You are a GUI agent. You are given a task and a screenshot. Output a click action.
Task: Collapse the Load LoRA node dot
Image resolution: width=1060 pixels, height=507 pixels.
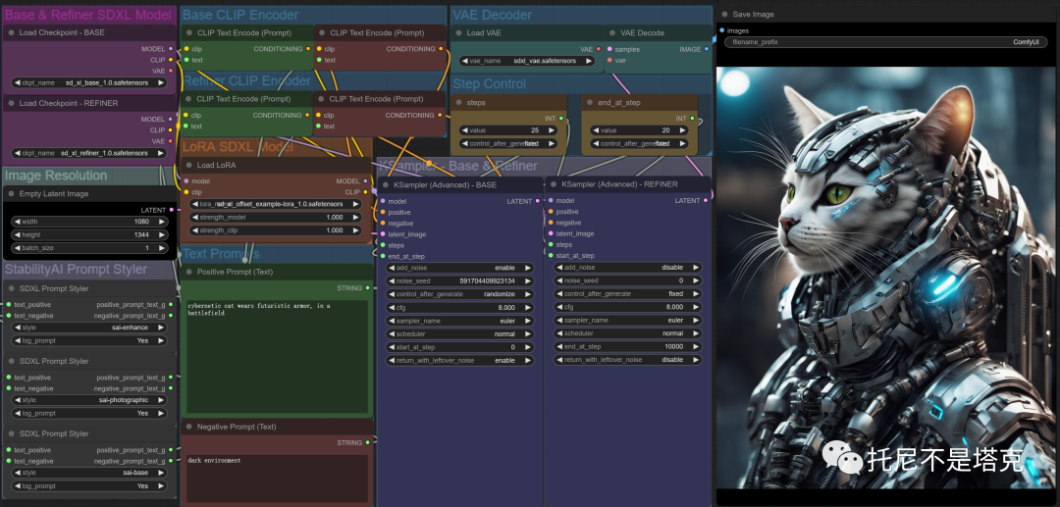click(x=188, y=165)
